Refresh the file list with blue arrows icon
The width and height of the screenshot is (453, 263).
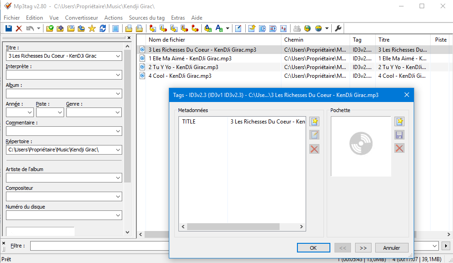click(102, 28)
